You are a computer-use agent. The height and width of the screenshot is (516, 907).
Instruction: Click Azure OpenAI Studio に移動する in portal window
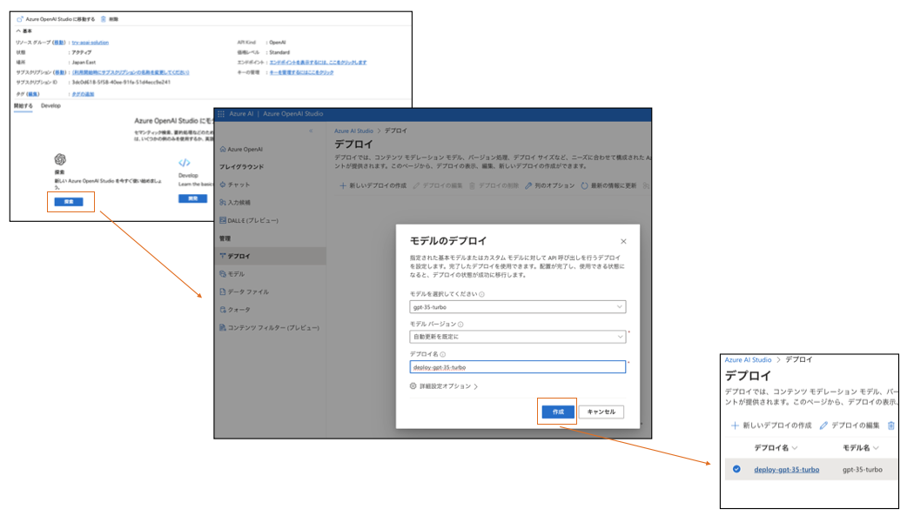(56, 19)
